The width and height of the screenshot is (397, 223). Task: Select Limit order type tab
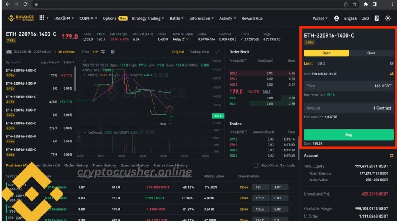308,63
